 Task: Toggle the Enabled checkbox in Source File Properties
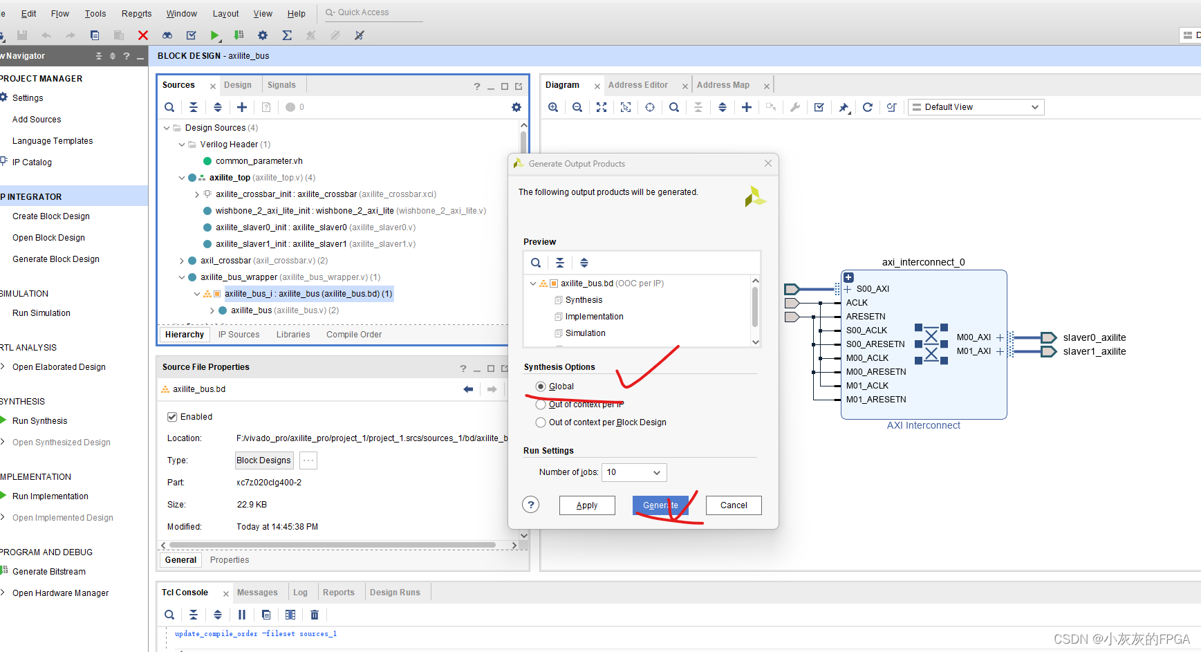(172, 417)
